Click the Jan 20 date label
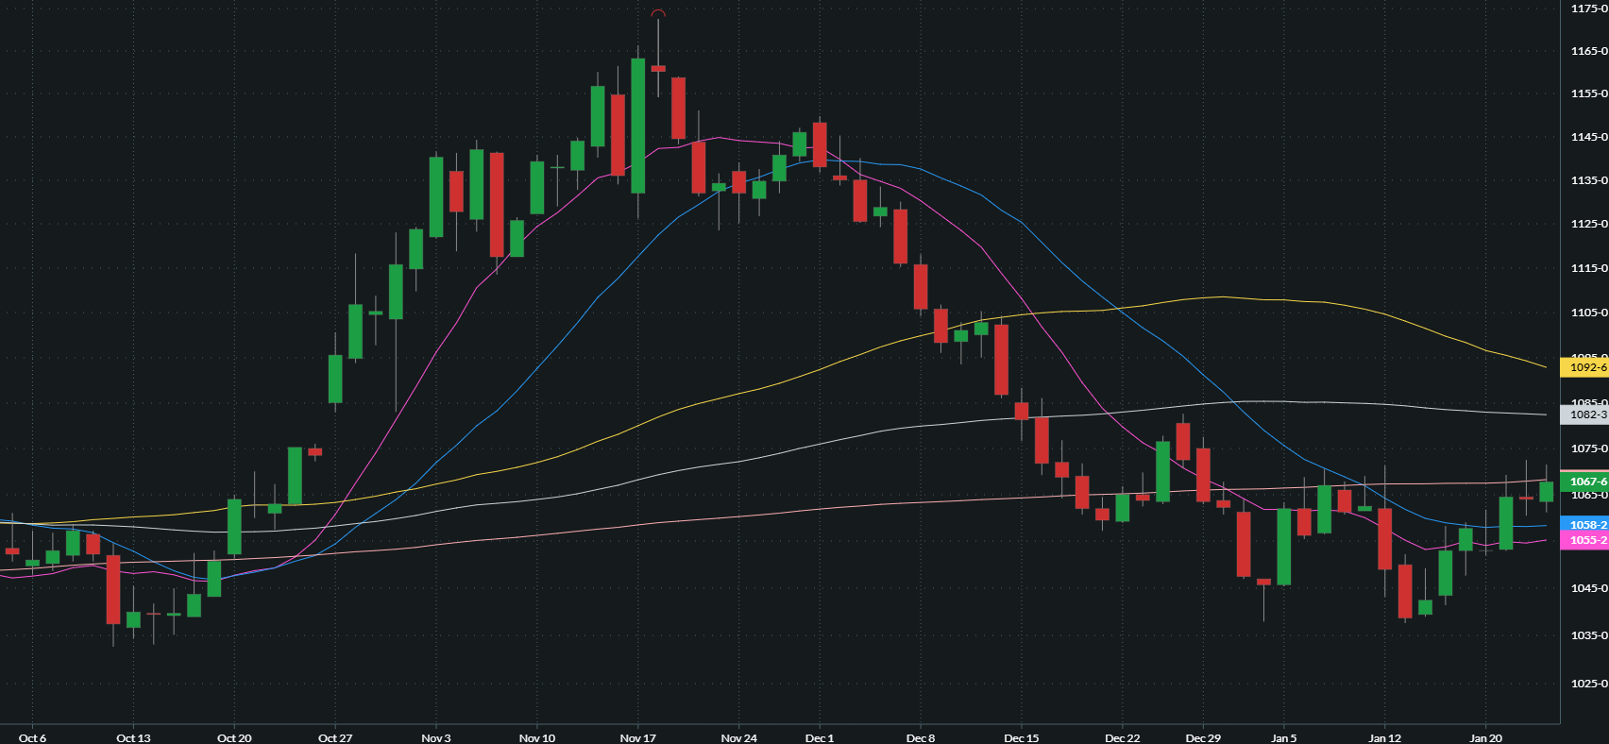This screenshot has height=744, width=1609. (1485, 737)
